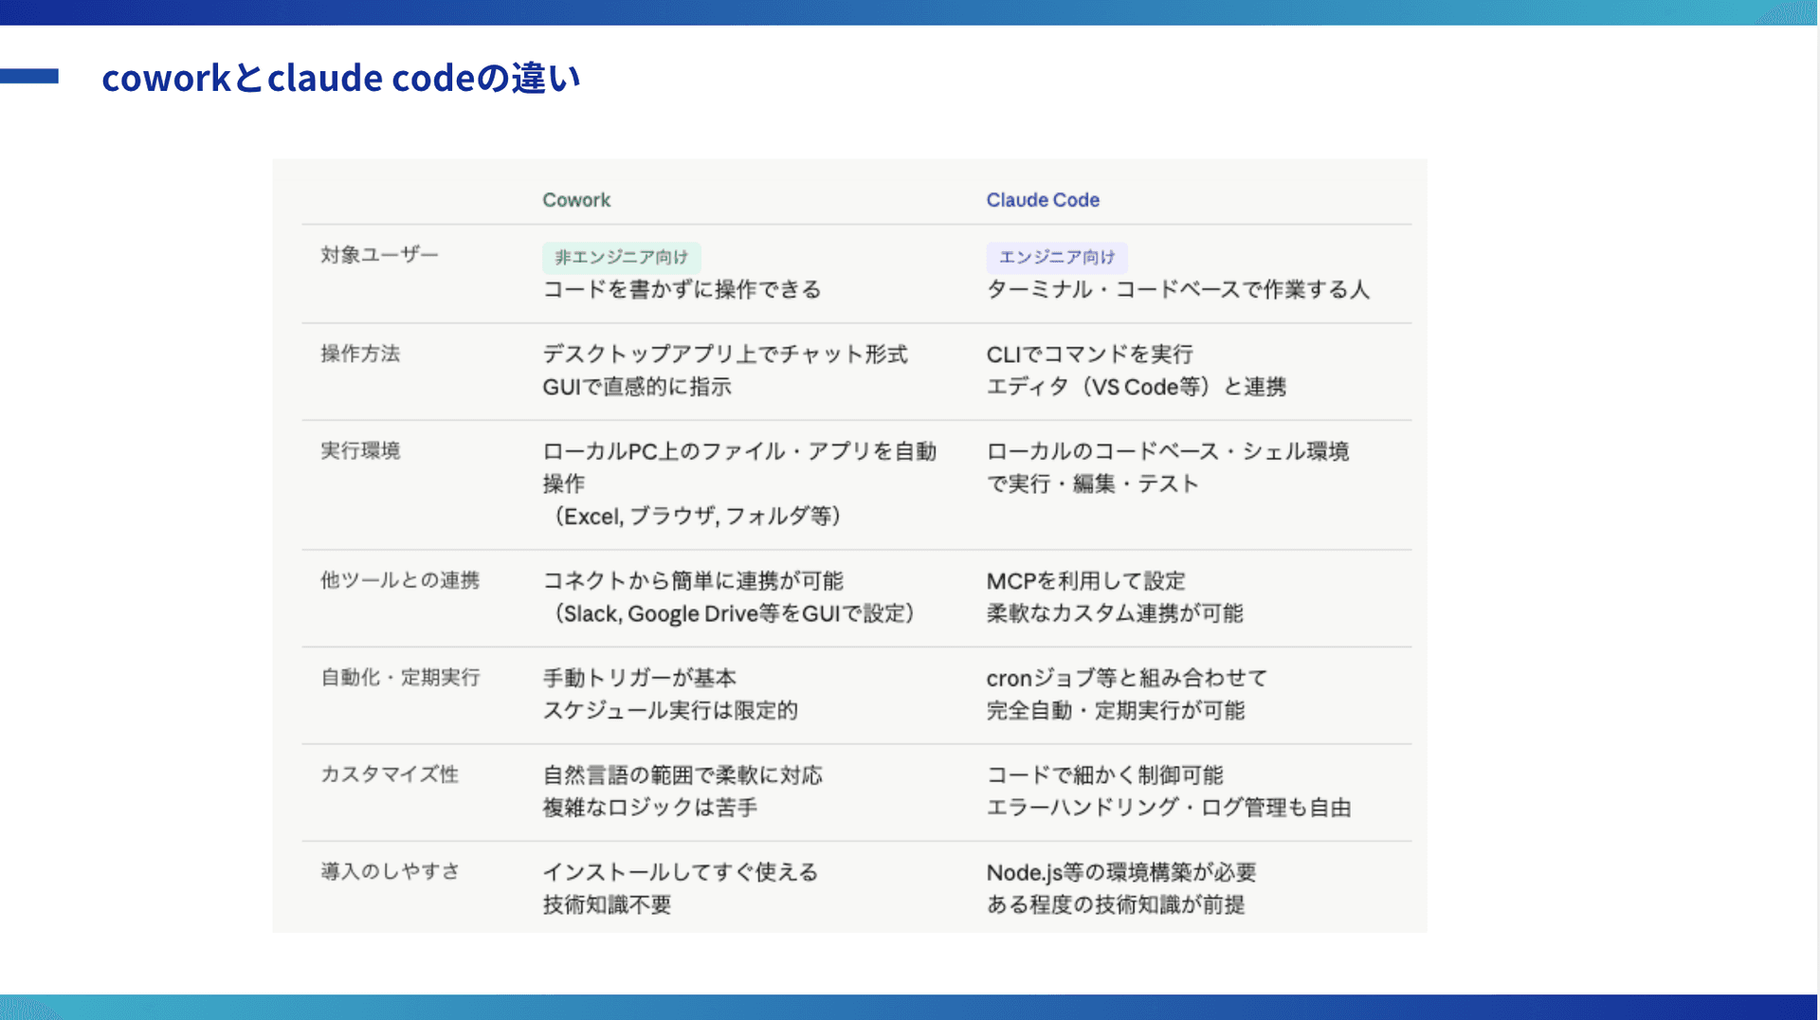Select text '（Excel, ブラウザ, フォルダ等）'
The height and width of the screenshot is (1020, 1820).
point(697,516)
